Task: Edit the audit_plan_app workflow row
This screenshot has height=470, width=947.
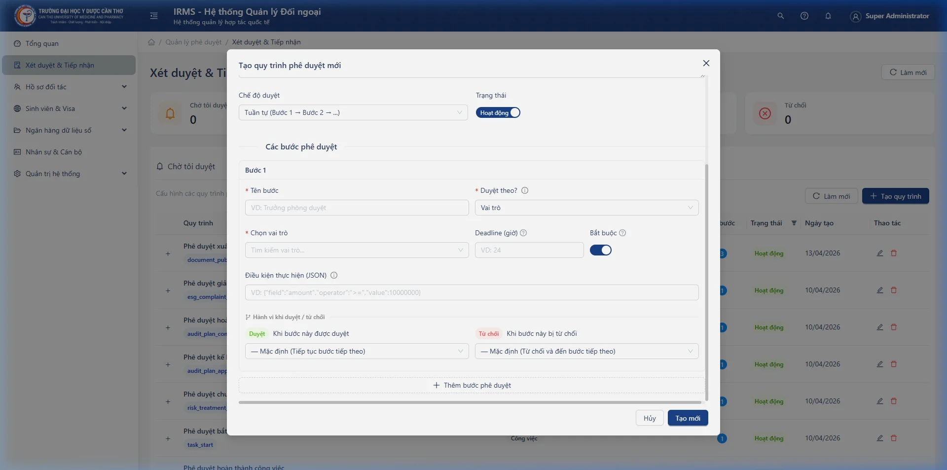Action: [x=880, y=364]
